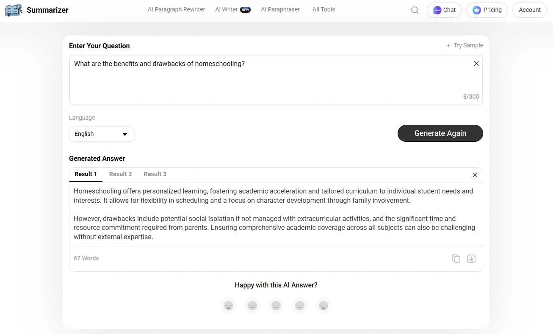This screenshot has width=553, height=334.
Task: Clear the question text with the X
Action: click(476, 63)
